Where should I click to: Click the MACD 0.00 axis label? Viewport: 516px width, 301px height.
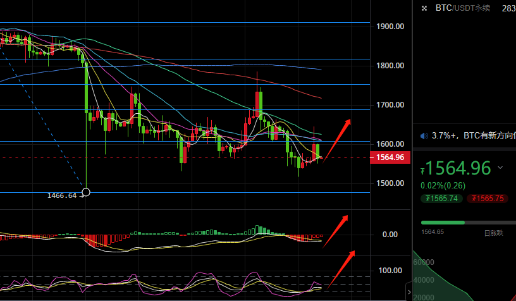pos(390,235)
